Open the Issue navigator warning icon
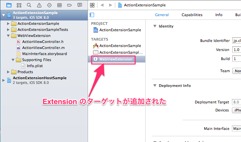This screenshot has width=241, height=142. (39, 5)
